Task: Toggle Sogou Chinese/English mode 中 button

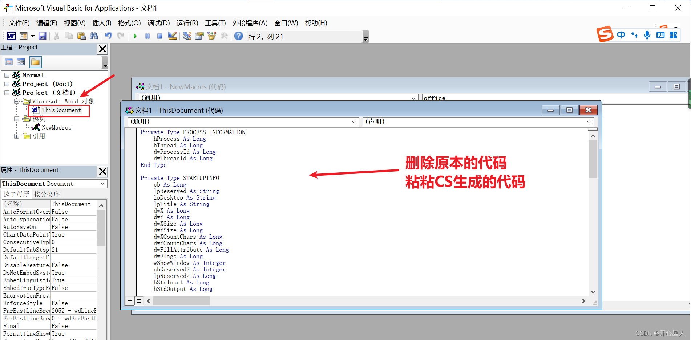Action: [x=621, y=35]
